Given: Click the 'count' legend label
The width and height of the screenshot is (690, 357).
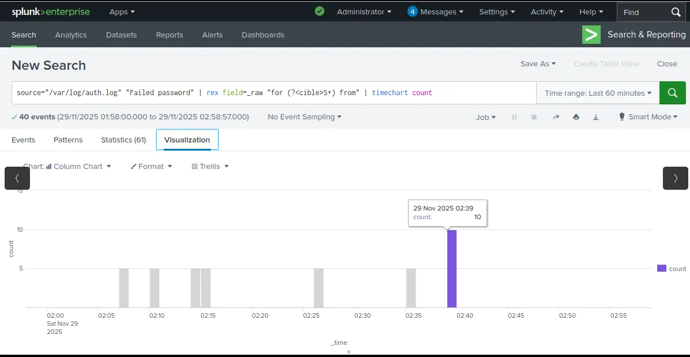Looking at the screenshot, I should click(678, 269).
